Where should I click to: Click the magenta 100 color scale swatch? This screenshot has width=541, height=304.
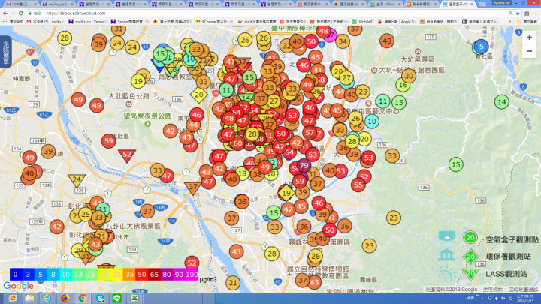tap(192, 275)
